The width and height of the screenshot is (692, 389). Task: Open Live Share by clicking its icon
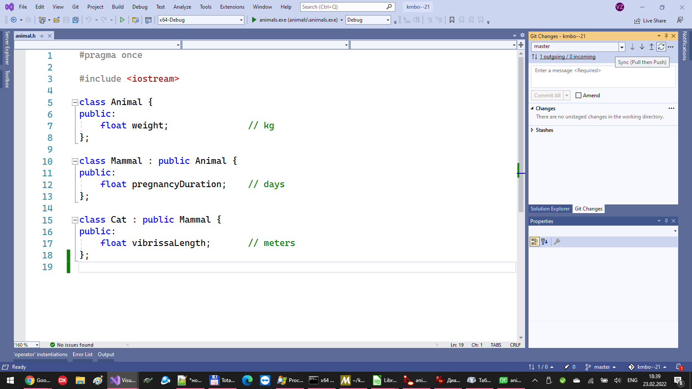click(x=637, y=20)
